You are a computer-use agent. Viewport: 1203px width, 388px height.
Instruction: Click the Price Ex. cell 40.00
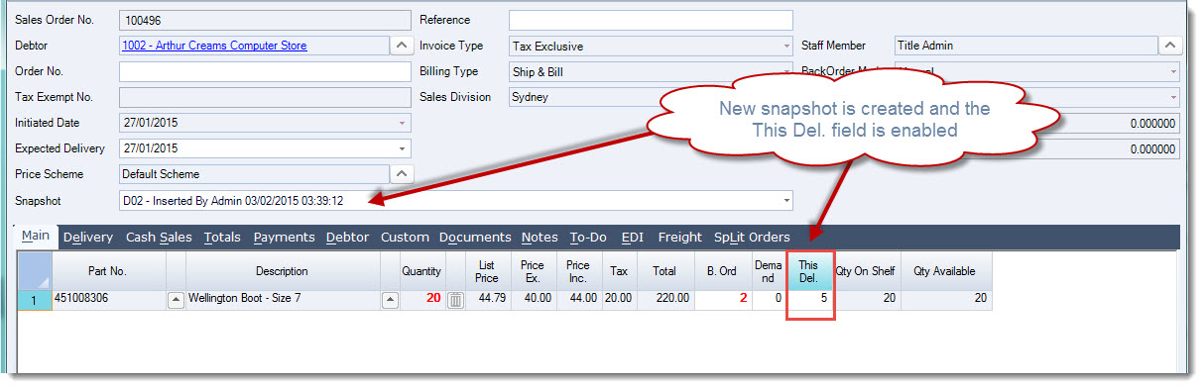[533, 300]
